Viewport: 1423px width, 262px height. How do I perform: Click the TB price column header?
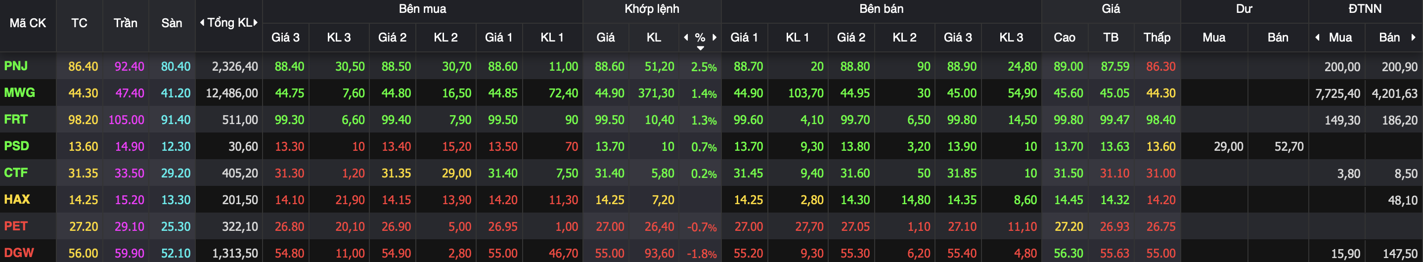tap(1111, 38)
